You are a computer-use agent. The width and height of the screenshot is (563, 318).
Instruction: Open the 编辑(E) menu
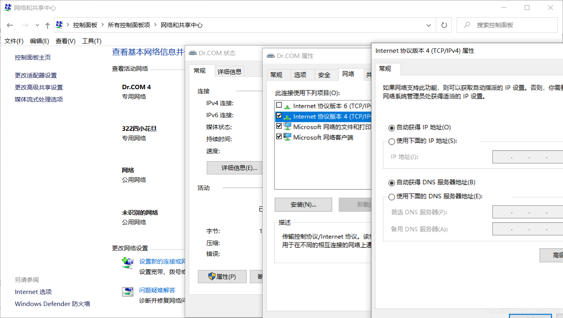[x=40, y=41]
